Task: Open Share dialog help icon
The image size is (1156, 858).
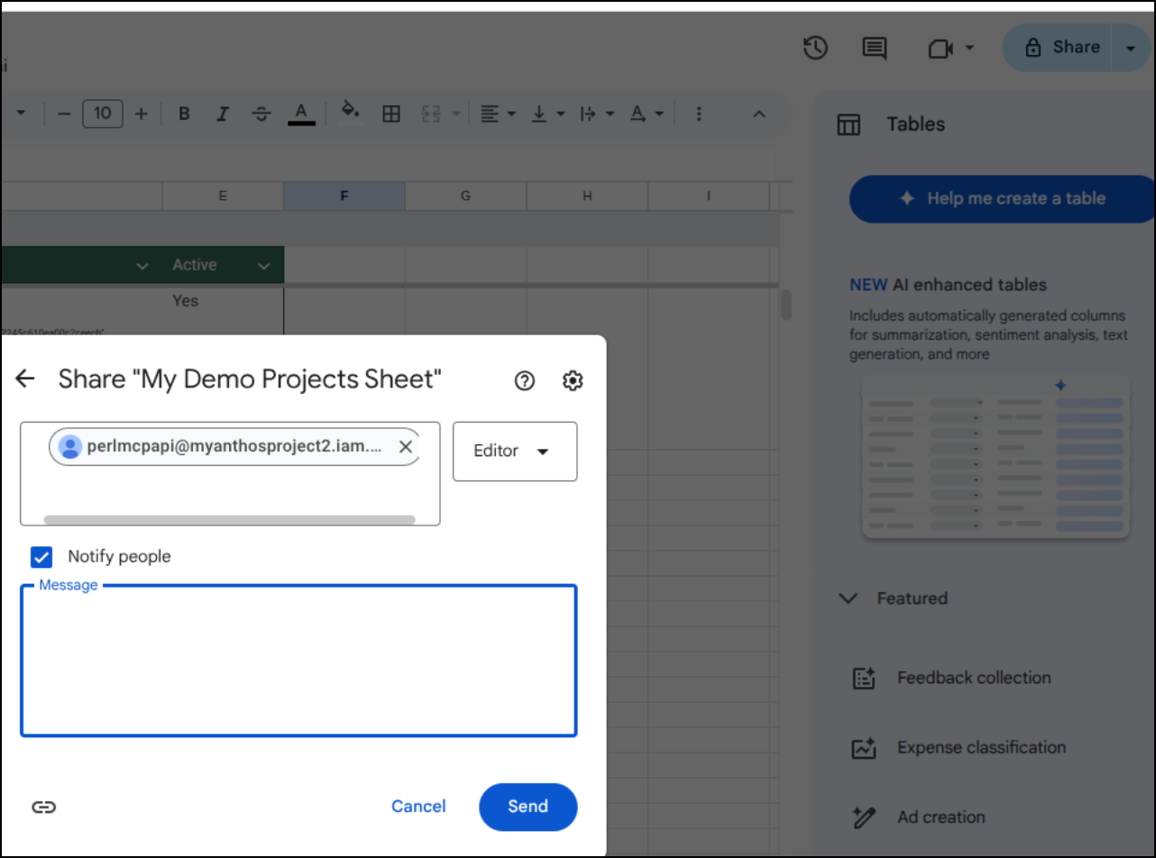Action: (x=524, y=381)
